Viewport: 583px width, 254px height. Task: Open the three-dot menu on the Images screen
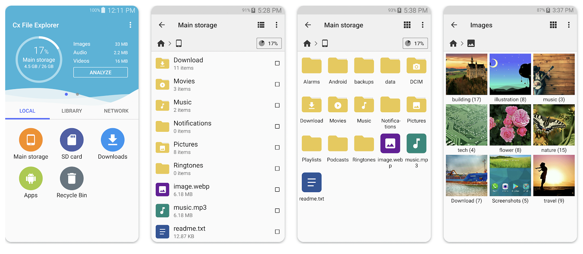[x=569, y=25]
